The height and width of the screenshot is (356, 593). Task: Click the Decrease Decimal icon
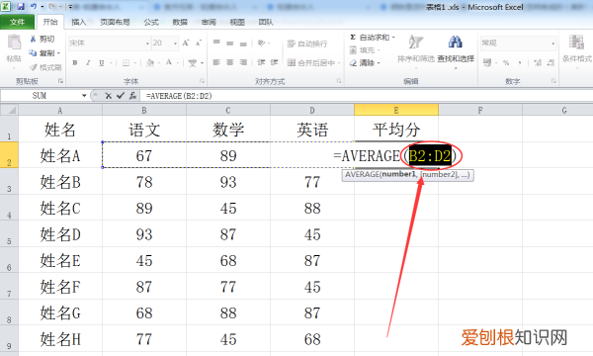tap(551, 62)
